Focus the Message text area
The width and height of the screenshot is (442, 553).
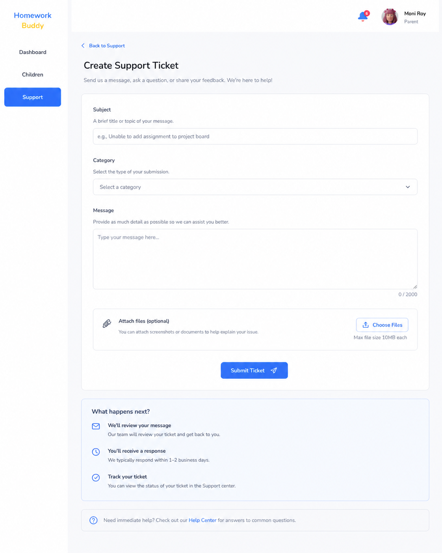(x=255, y=259)
